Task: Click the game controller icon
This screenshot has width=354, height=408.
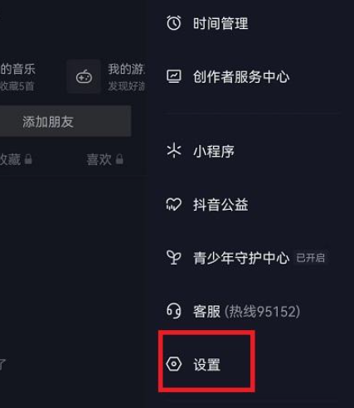Action: coord(84,76)
